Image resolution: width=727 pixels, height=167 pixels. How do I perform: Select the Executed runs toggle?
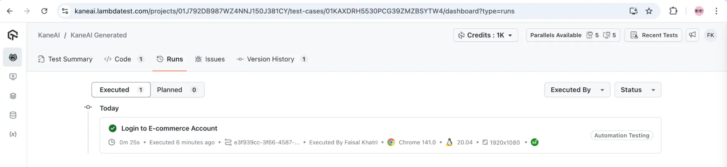click(x=121, y=90)
